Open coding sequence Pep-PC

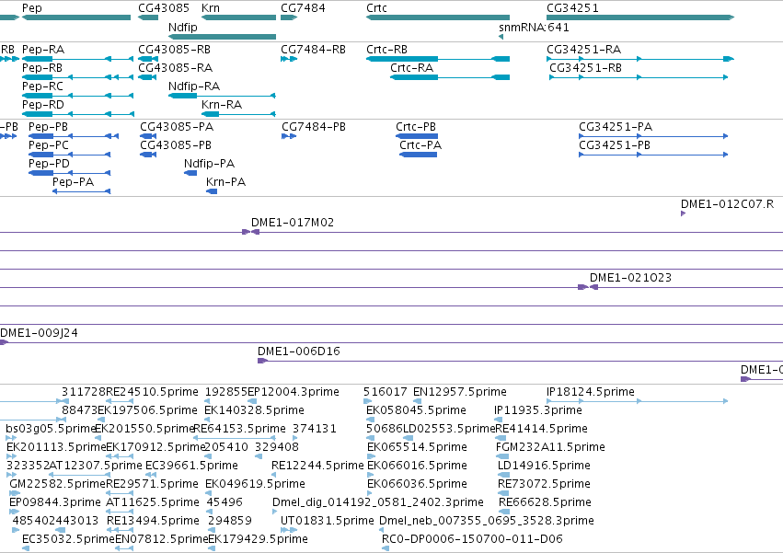(x=49, y=145)
